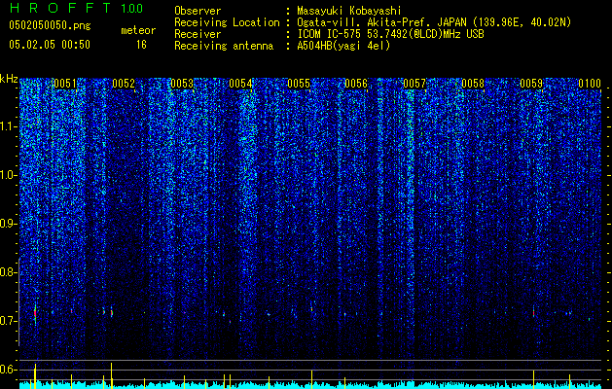Click the HROFFT title text
The height and width of the screenshot is (389, 612).
coord(60,8)
